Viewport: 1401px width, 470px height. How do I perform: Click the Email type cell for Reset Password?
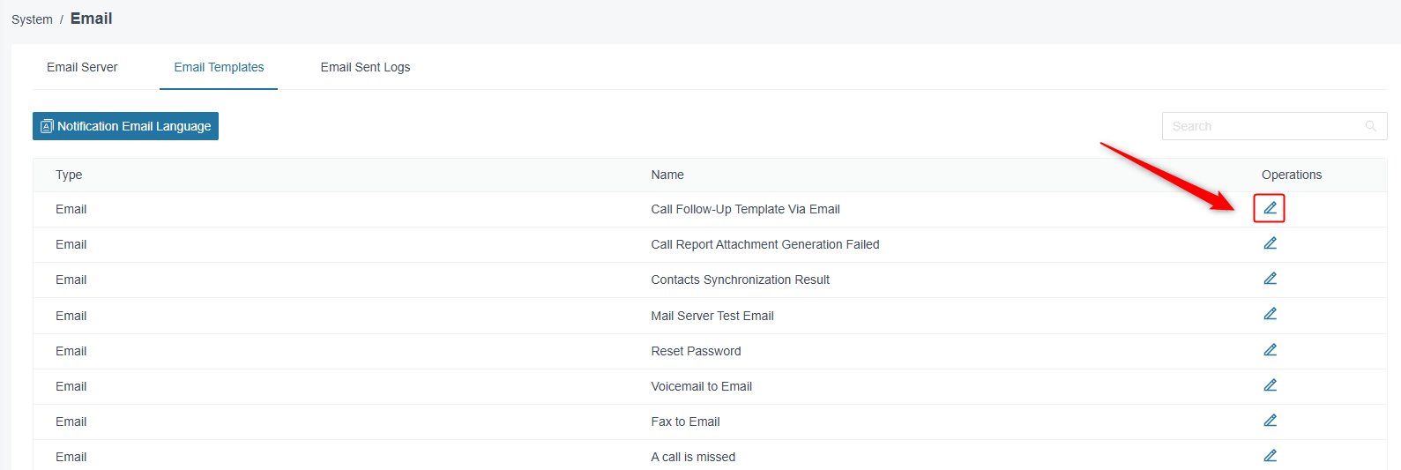point(71,351)
